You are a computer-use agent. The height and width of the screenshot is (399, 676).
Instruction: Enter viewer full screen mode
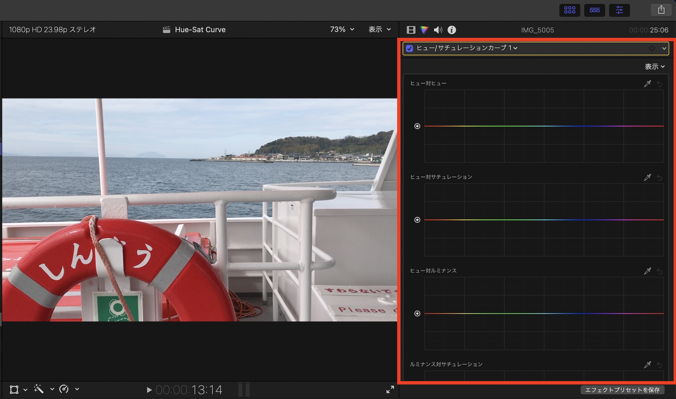pos(390,390)
